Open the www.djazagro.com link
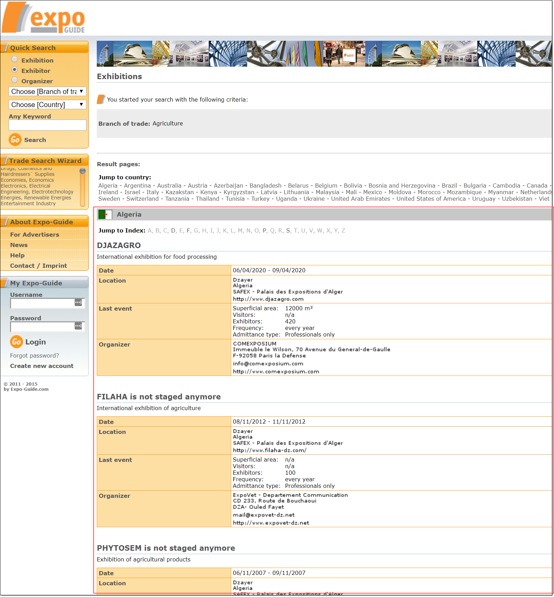 [x=269, y=298]
